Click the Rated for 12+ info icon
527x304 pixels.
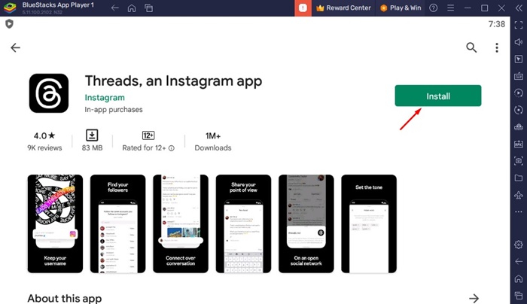point(172,148)
